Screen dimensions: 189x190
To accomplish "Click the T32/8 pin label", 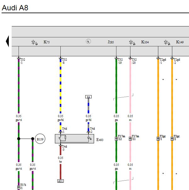I will pos(64,61).
